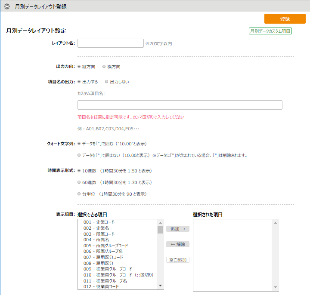This screenshot has height=295, width=310.
Task: Select 012 - 従業員コード list item
Action: [118, 286]
